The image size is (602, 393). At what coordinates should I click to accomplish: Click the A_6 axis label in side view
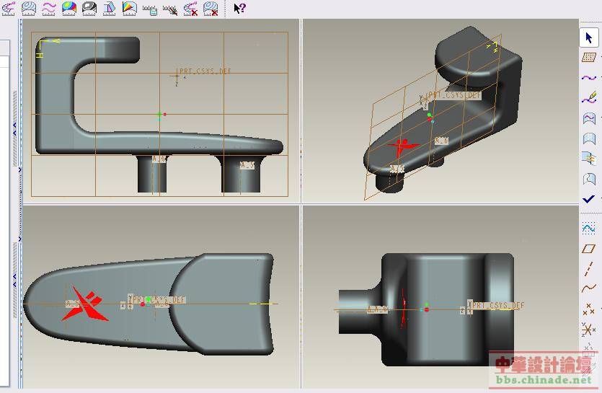[x=159, y=159]
